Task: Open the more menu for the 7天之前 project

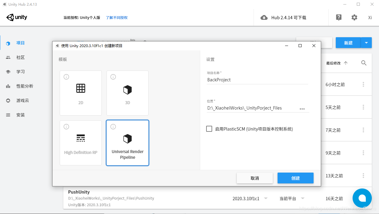Action: 363,130
